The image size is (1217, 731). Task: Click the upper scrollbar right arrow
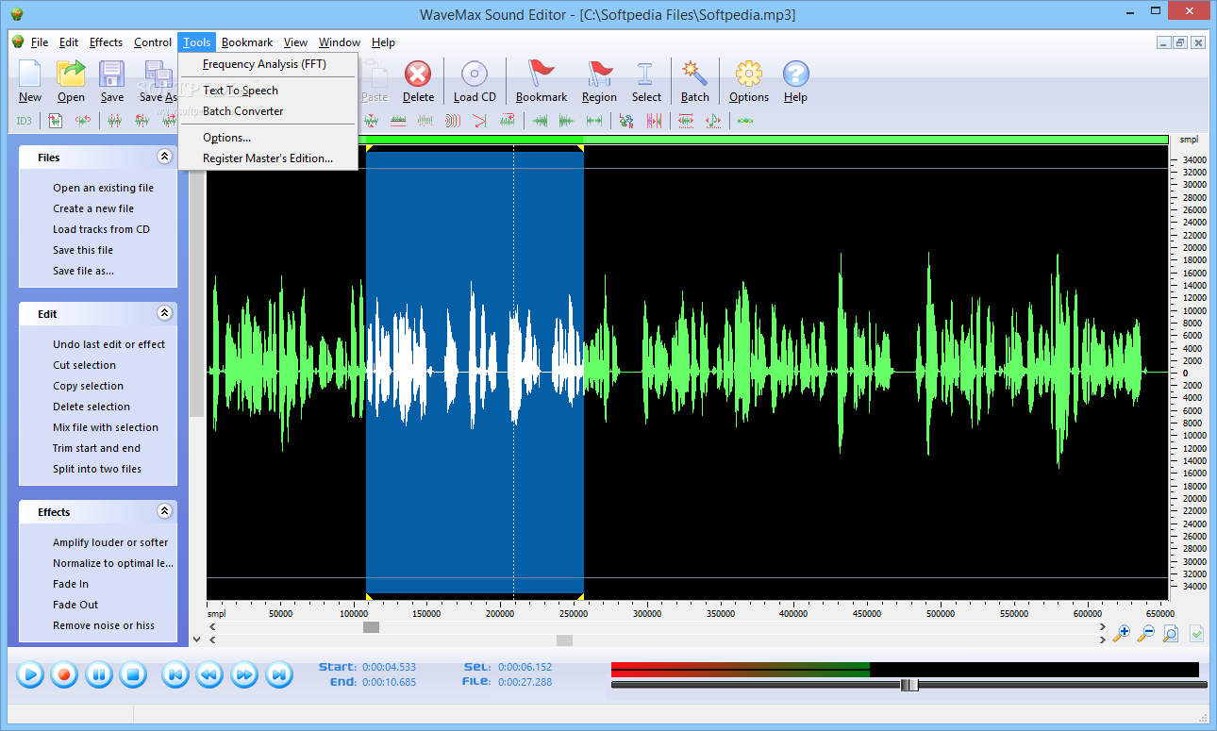(1102, 627)
